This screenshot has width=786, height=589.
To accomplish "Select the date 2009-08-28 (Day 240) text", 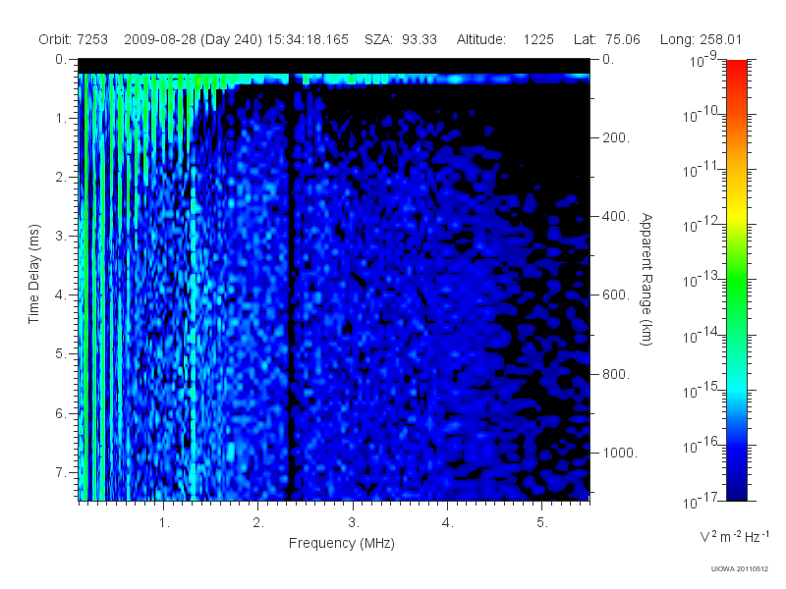I will point(193,39).
